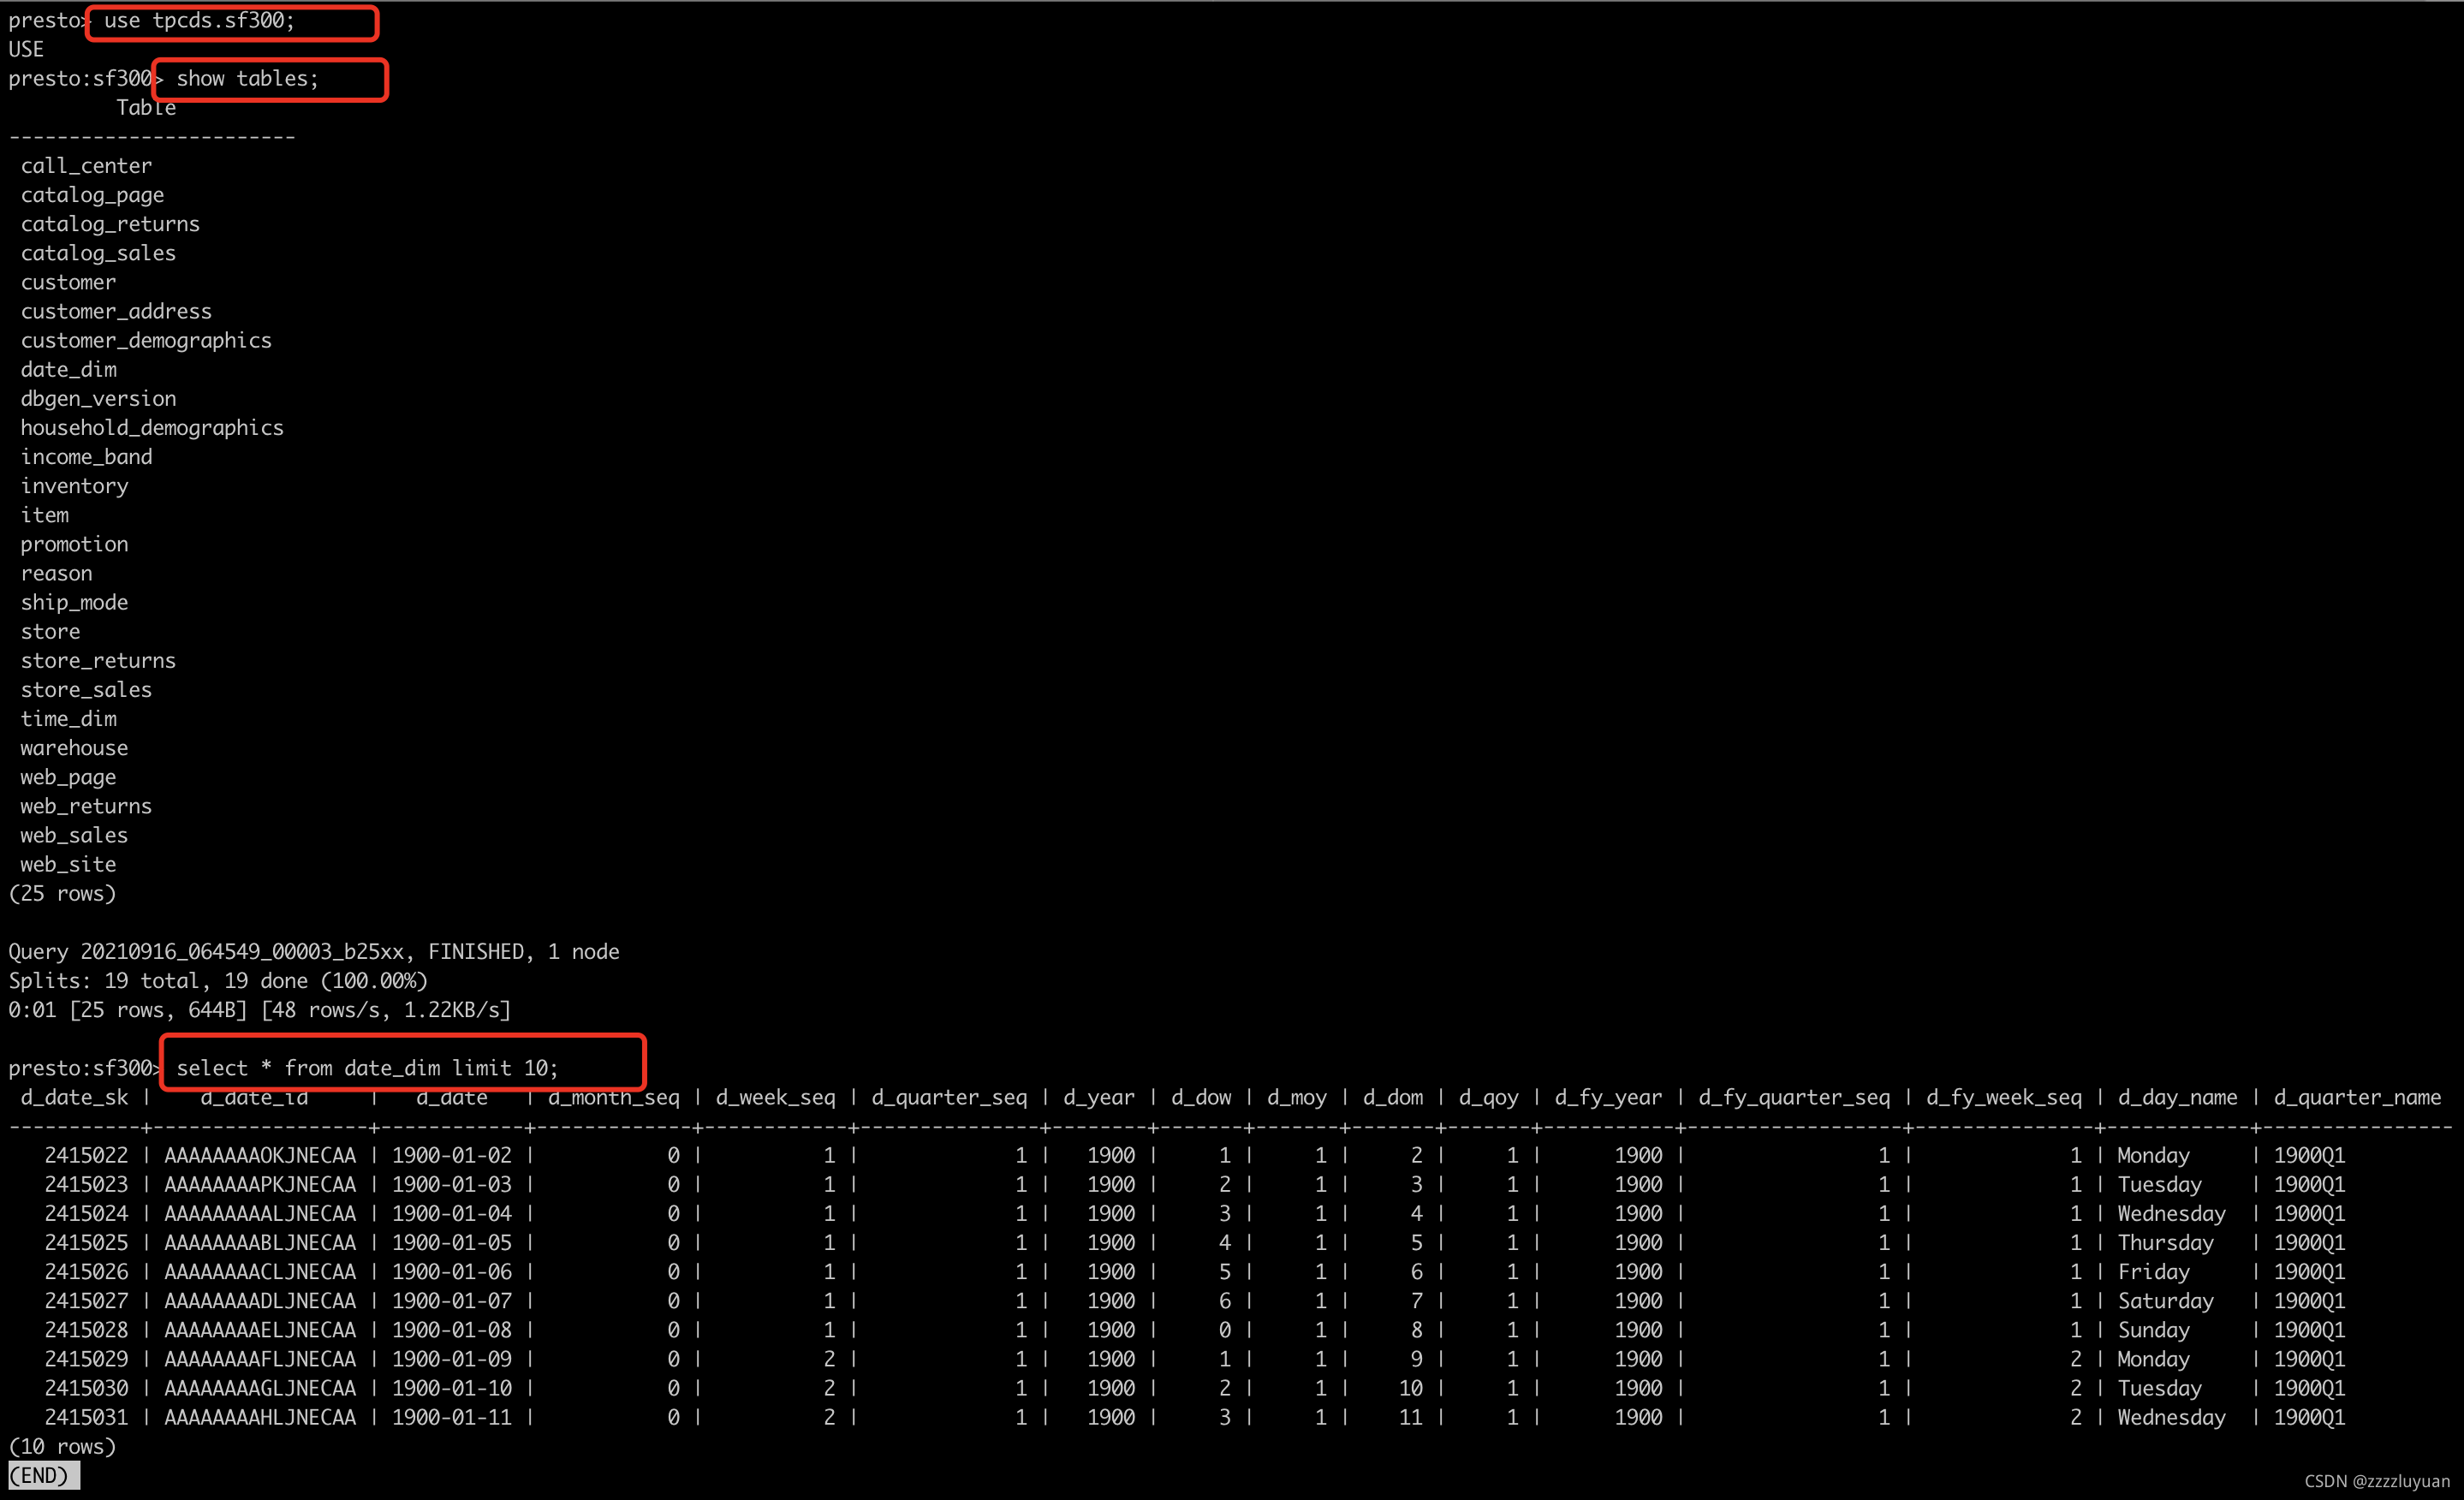The image size is (2464, 1500).
Task: Click the presto:sf300> prompt text
Action: point(83,1067)
